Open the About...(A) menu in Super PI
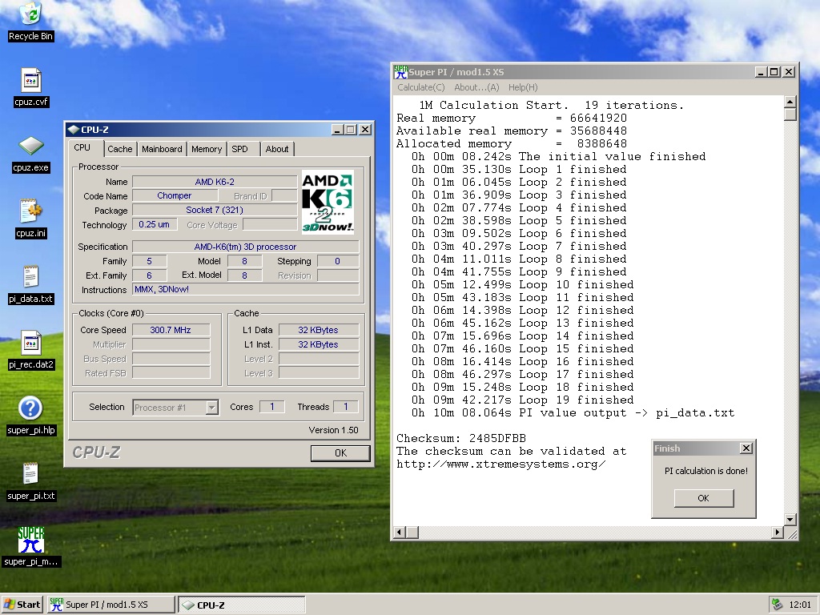This screenshot has height=615, width=820. (476, 87)
